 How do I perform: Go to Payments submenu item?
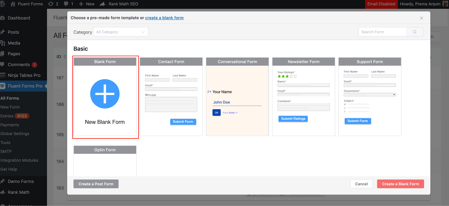click(x=10, y=125)
